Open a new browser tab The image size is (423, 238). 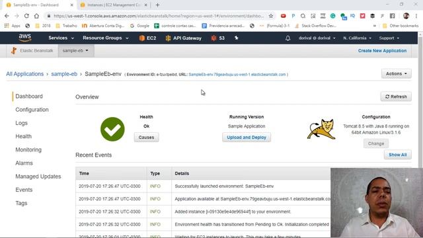click(157, 5)
